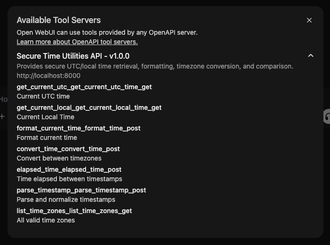This screenshot has height=245, width=330.
Task: Collapse the Secure Time Utilities API section
Action: (310, 56)
